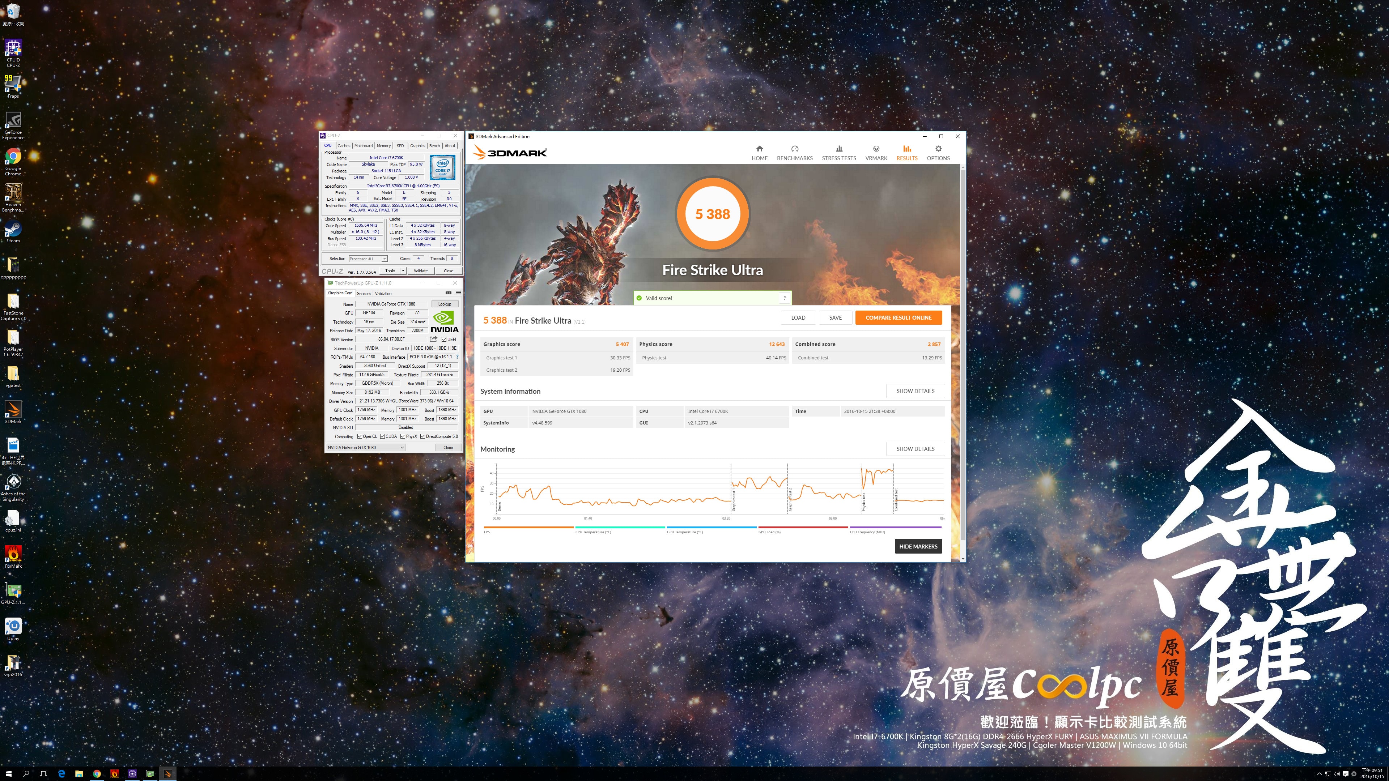The width and height of the screenshot is (1389, 781).
Task: Click GPU Load legend bar
Action: click(803, 527)
